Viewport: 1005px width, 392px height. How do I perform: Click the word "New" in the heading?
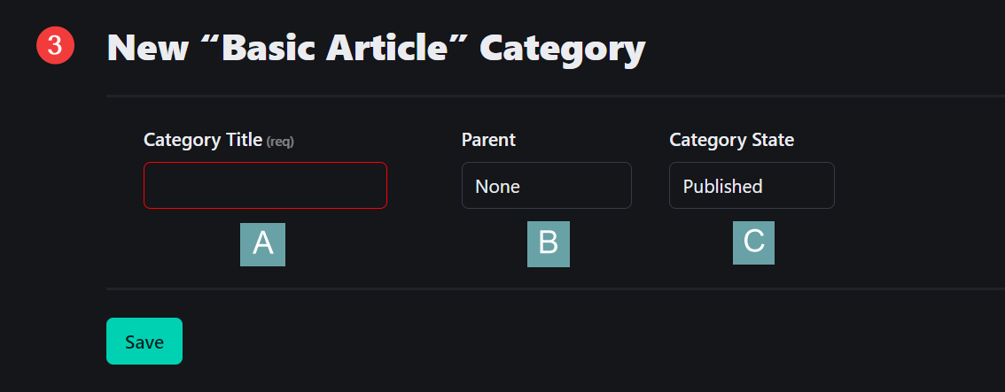point(147,49)
